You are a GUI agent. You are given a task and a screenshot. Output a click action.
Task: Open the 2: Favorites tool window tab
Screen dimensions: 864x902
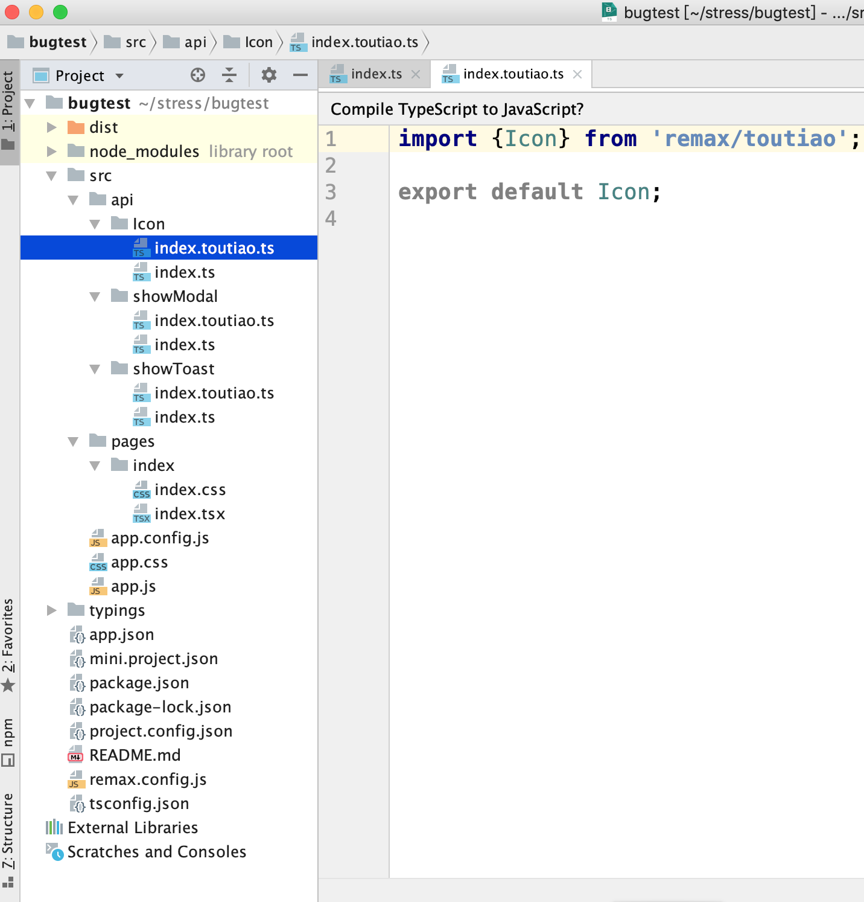tap(8, 645)
